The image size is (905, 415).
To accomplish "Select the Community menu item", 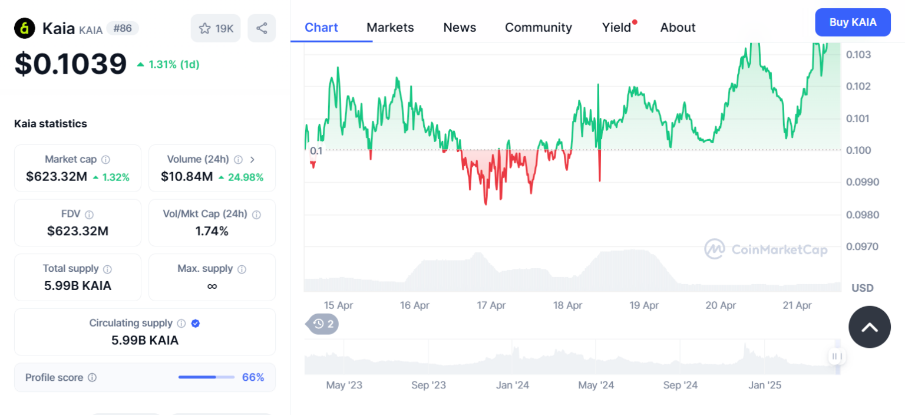I will 538,27.
